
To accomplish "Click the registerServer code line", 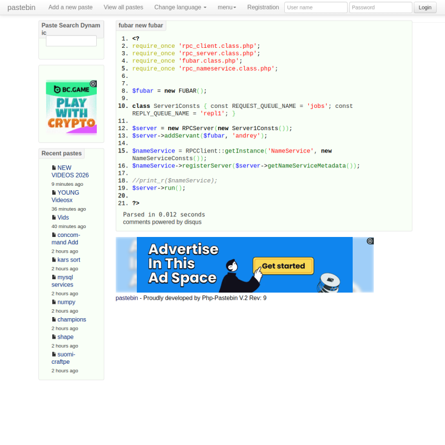I will click(x=246, y=166).
